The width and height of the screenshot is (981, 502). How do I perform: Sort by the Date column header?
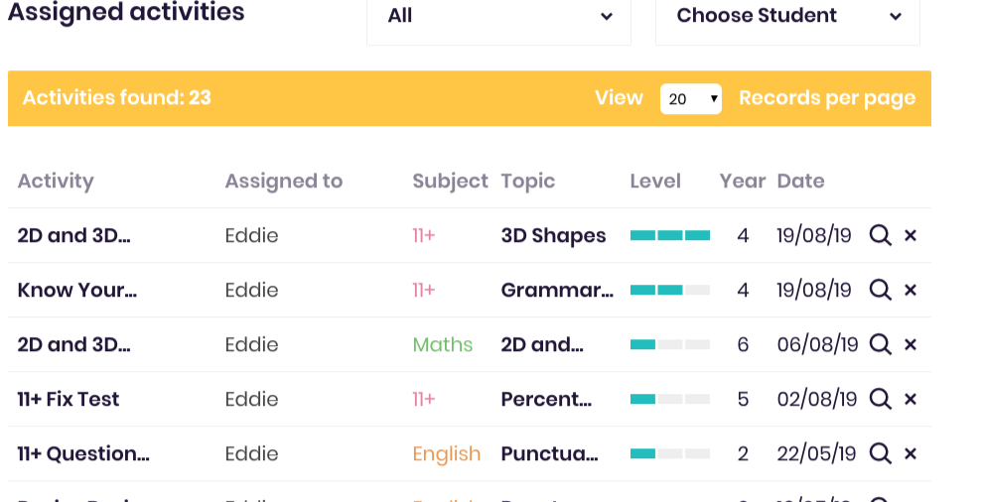tap(801, 182)
